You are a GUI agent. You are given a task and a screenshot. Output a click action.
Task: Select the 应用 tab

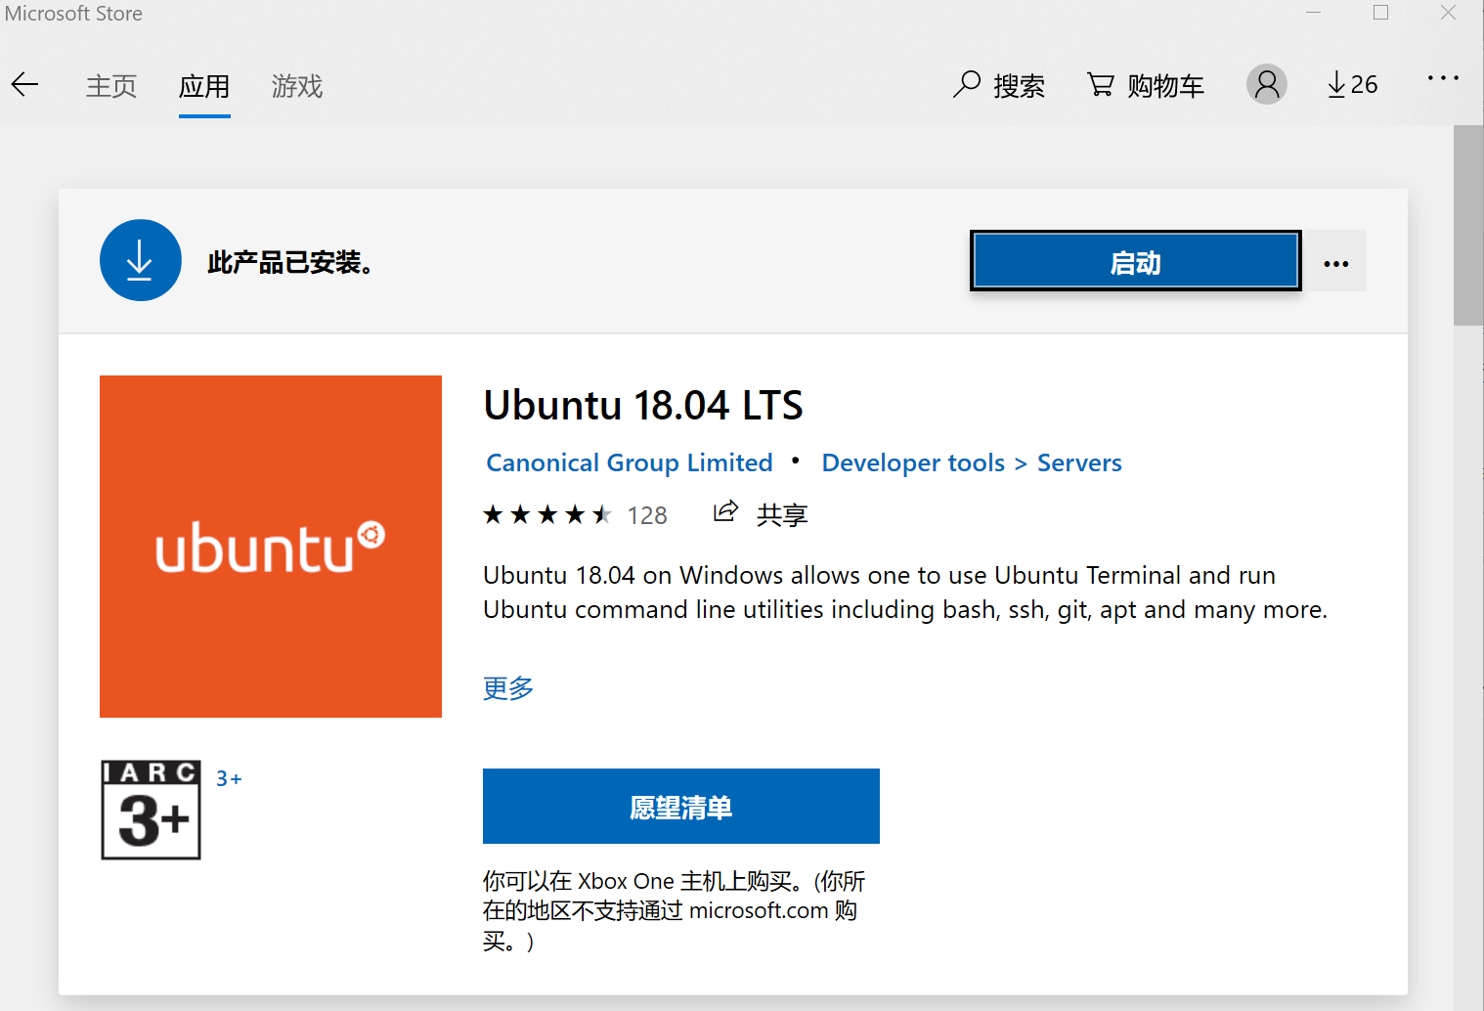[203, 87]
